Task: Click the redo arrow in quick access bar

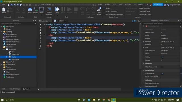Action: pos(18,5)
